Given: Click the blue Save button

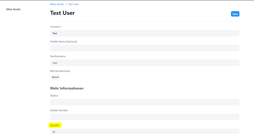Looking at the screenshot, I should [x=235, y=14].
